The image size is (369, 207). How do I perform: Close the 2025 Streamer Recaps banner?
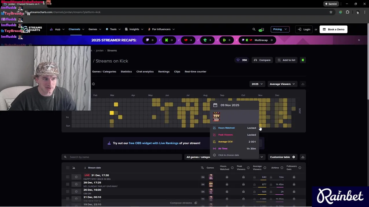click(359, 40)
